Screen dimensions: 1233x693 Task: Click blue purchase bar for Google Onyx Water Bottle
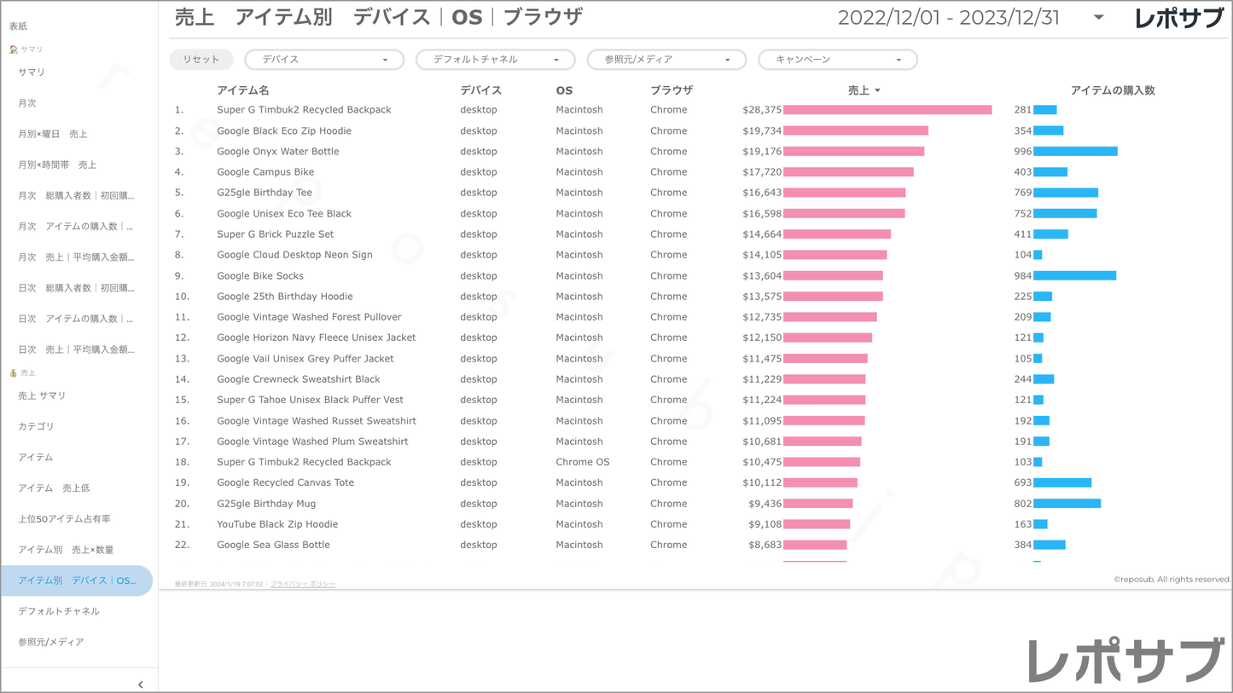1075,152
